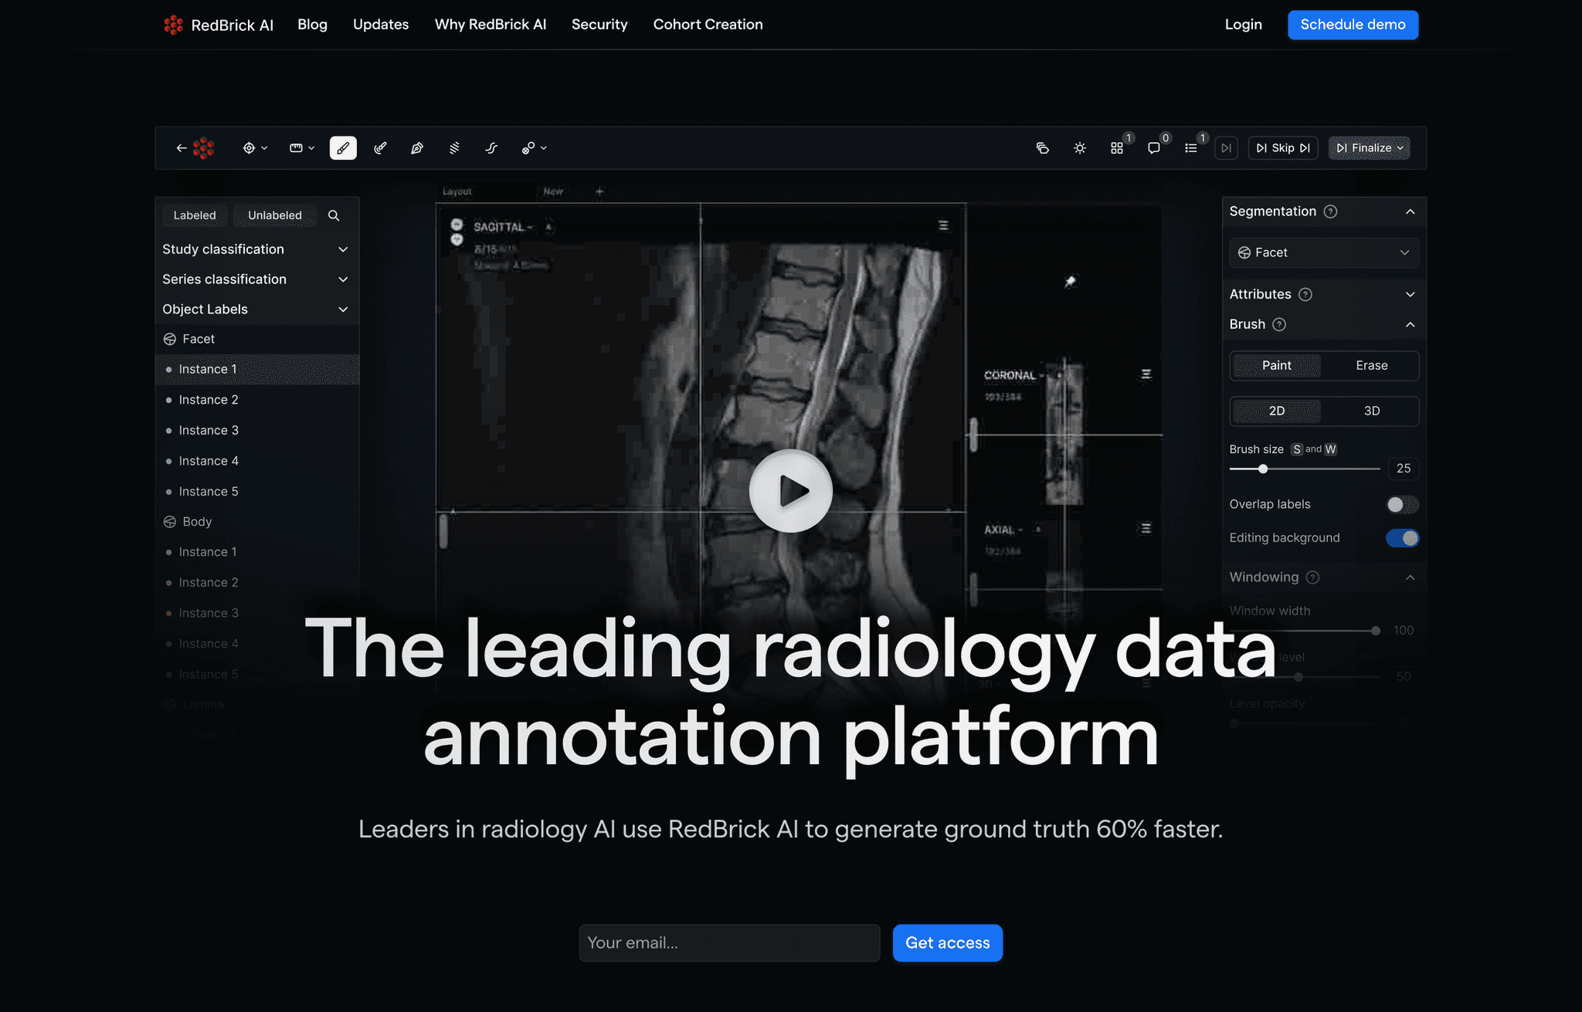Collapse Object Labels section
This screenshot has height=1012, width=1582.
tap(256, 310)
